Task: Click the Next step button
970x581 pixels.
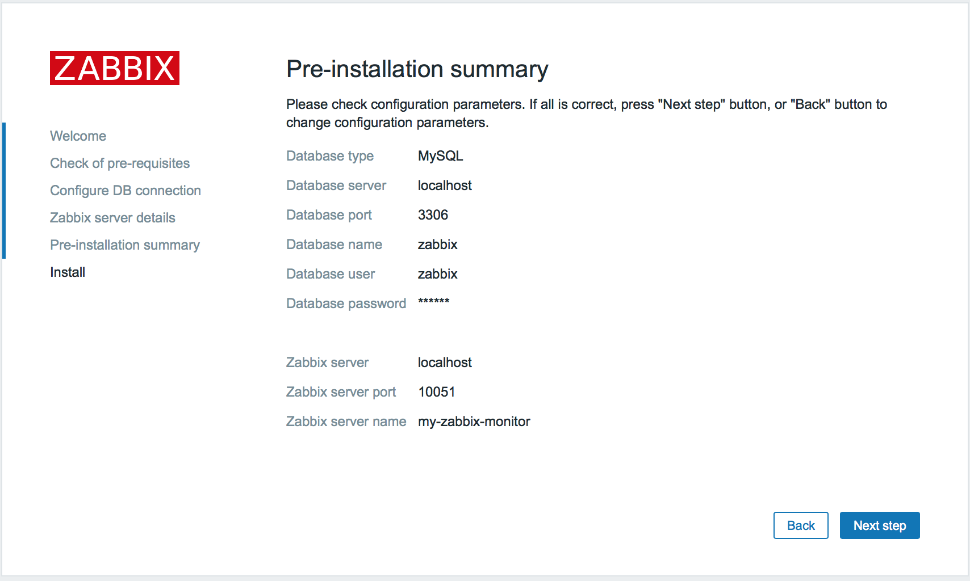Action: coord(880,525)
